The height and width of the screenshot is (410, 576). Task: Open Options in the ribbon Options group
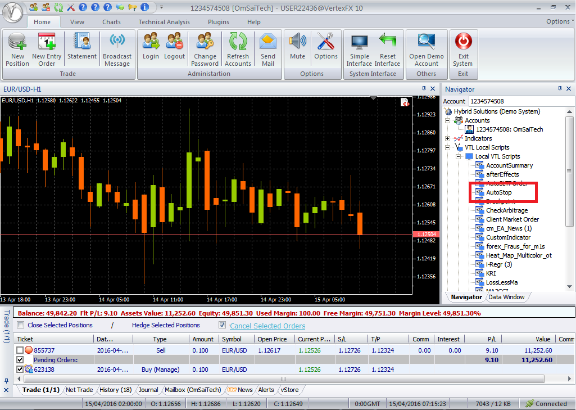pyautogui.click(x=326, y=46)
